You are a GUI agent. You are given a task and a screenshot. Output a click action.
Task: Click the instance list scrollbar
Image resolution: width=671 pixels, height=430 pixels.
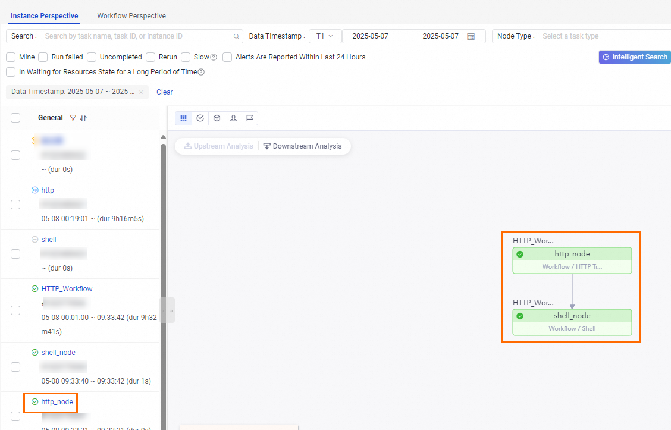[163, 287]
